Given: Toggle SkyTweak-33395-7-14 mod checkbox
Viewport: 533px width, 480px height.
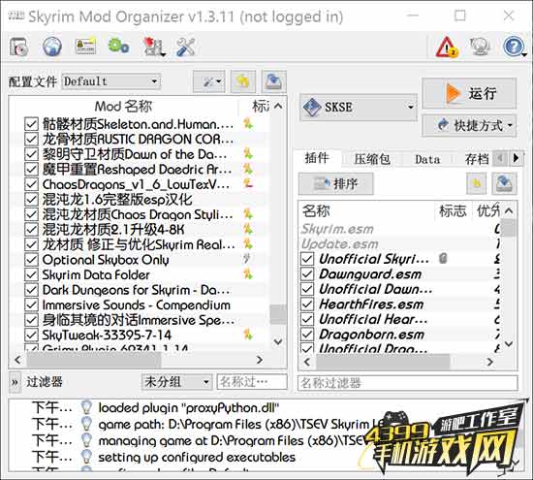Looking at the screenshot, I should [x=31, y=335].
